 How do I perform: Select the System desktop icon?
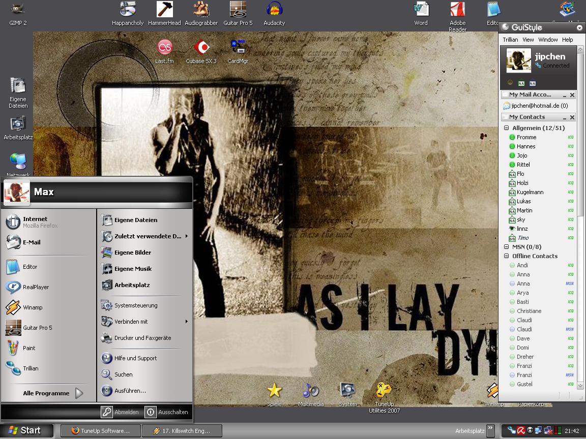pyautogui.click(x=347, y=395)
